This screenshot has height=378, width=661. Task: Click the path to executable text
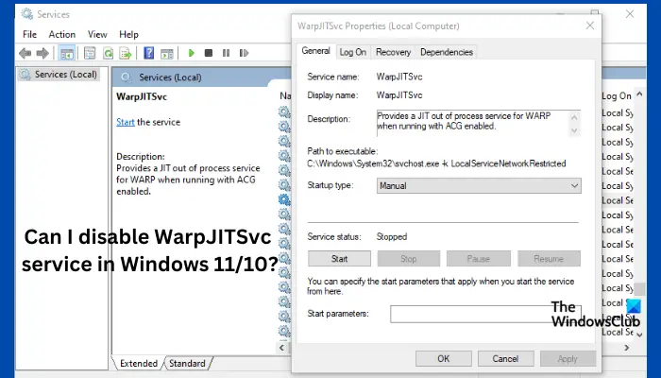pyautogui.click(x=436, y=163)
